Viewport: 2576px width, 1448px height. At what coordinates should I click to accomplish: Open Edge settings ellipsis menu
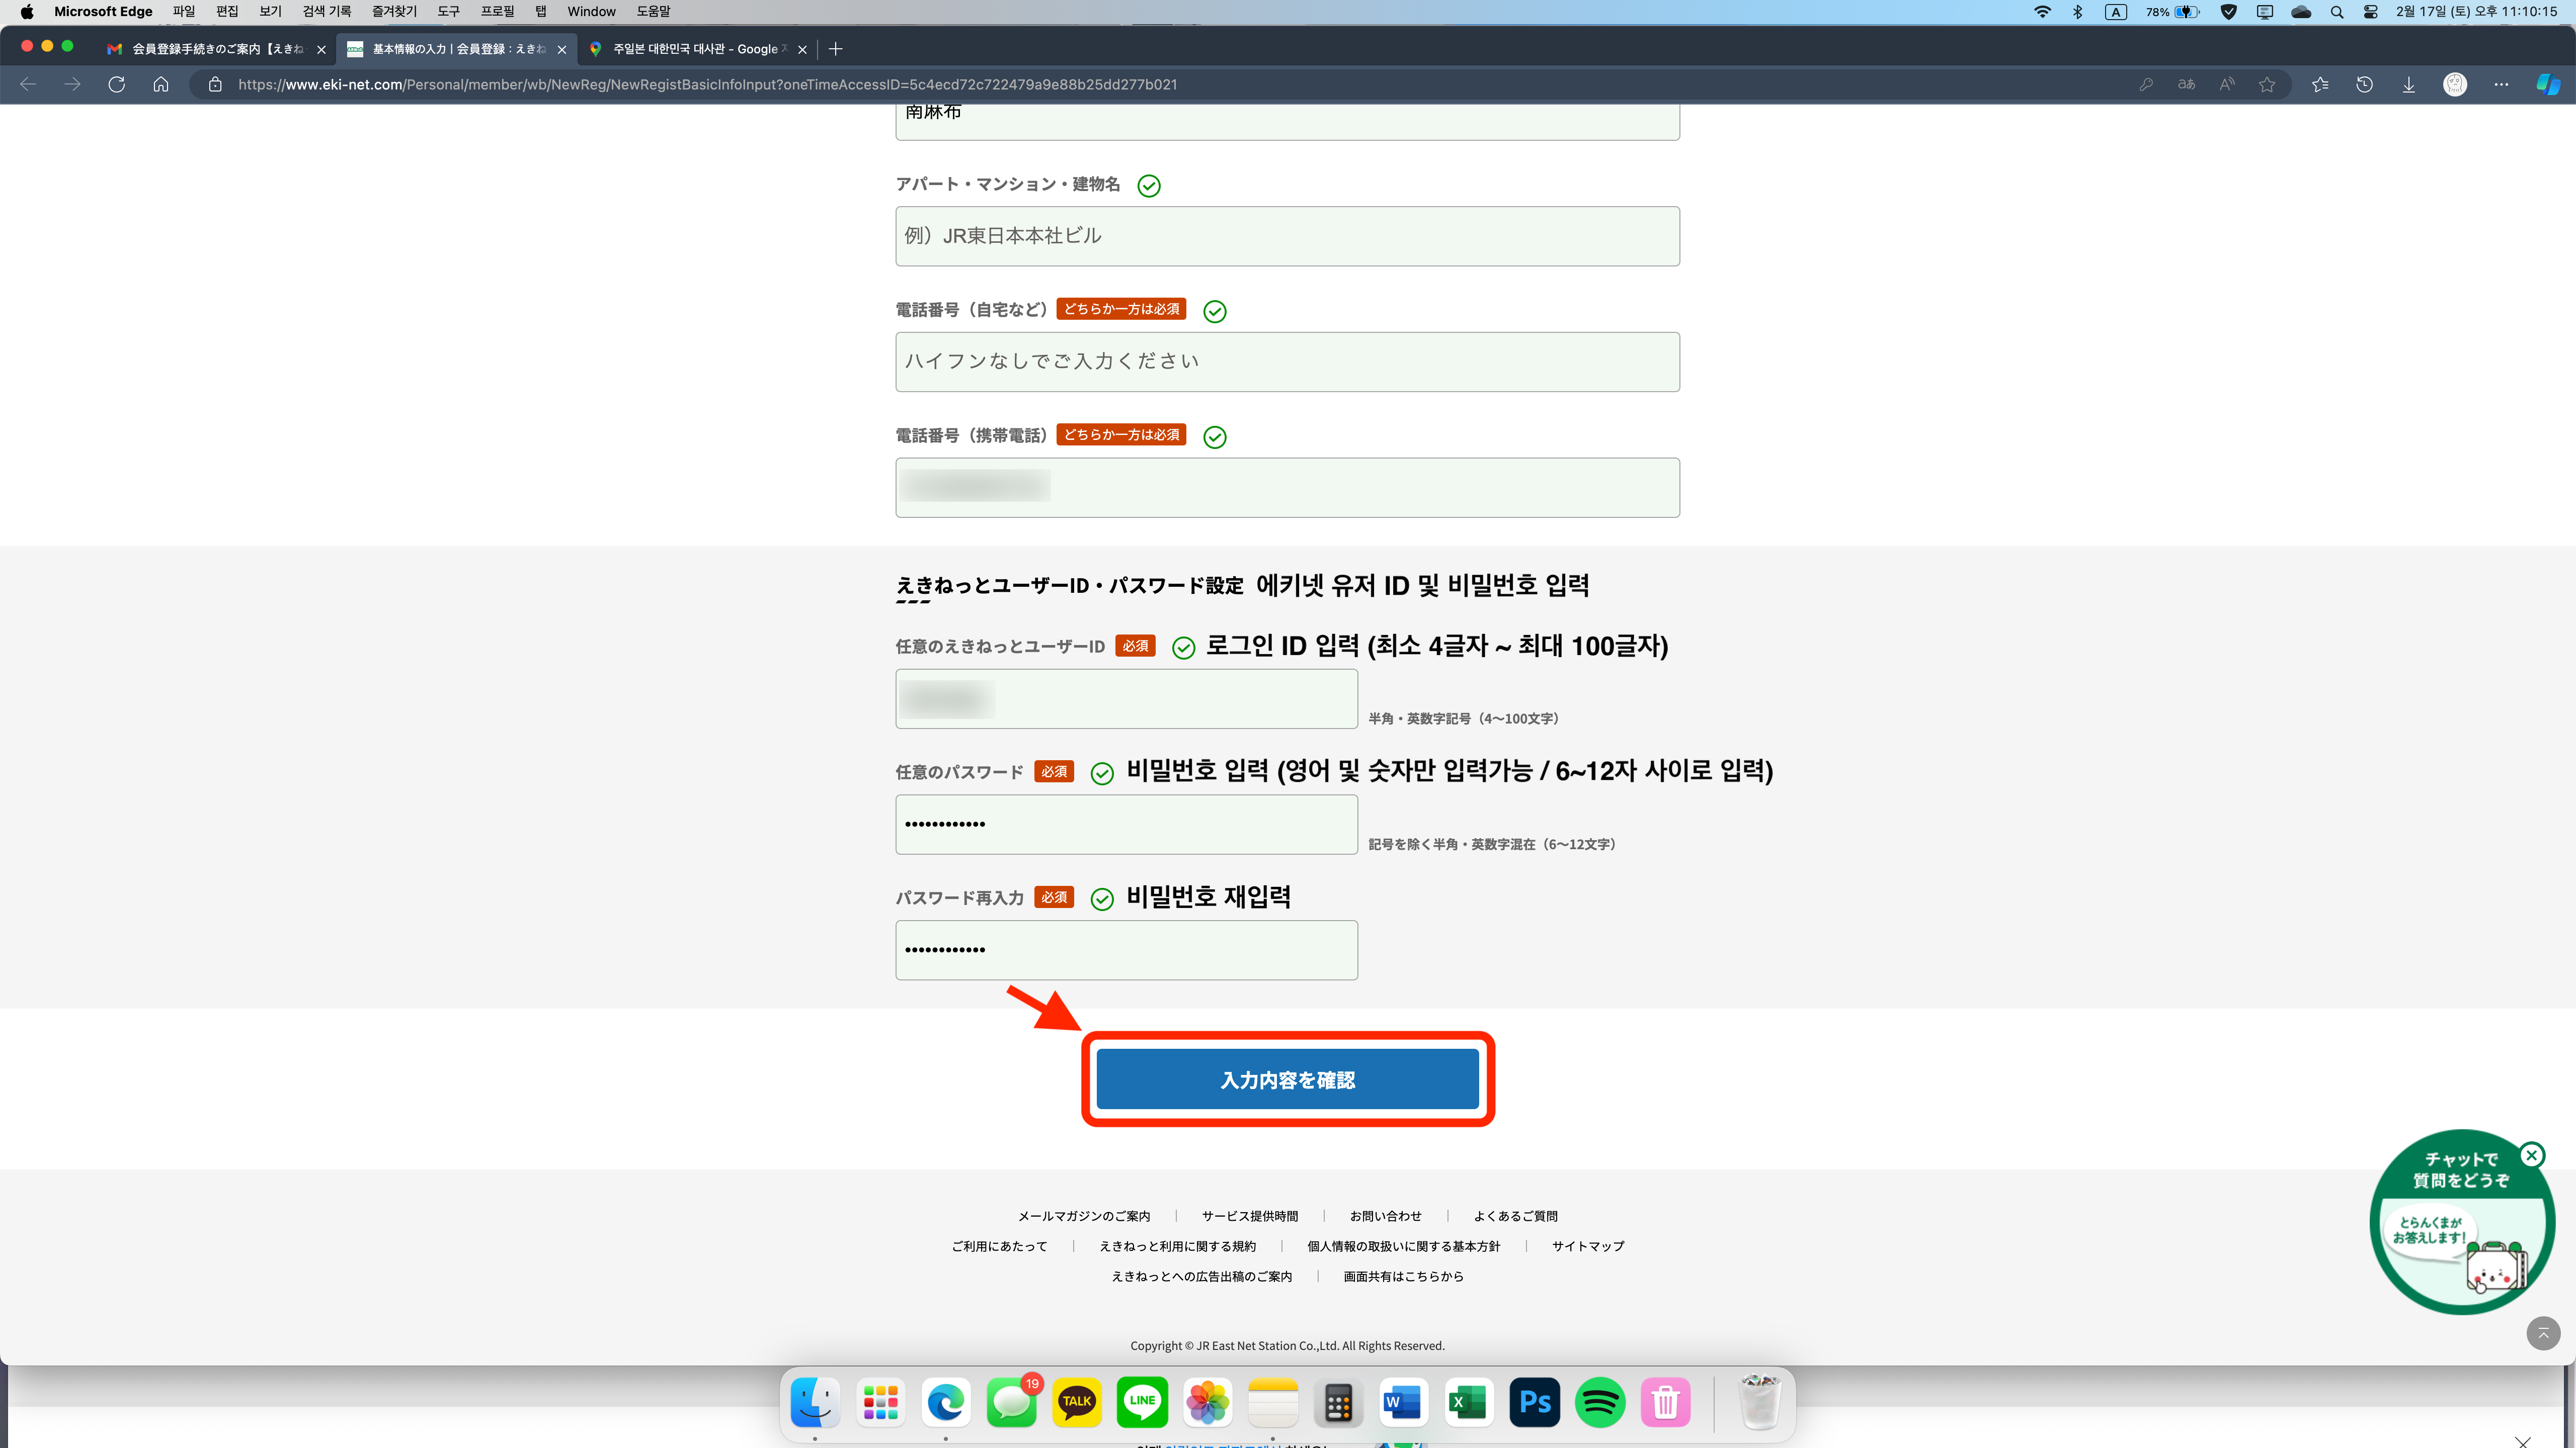point(2501,84)
